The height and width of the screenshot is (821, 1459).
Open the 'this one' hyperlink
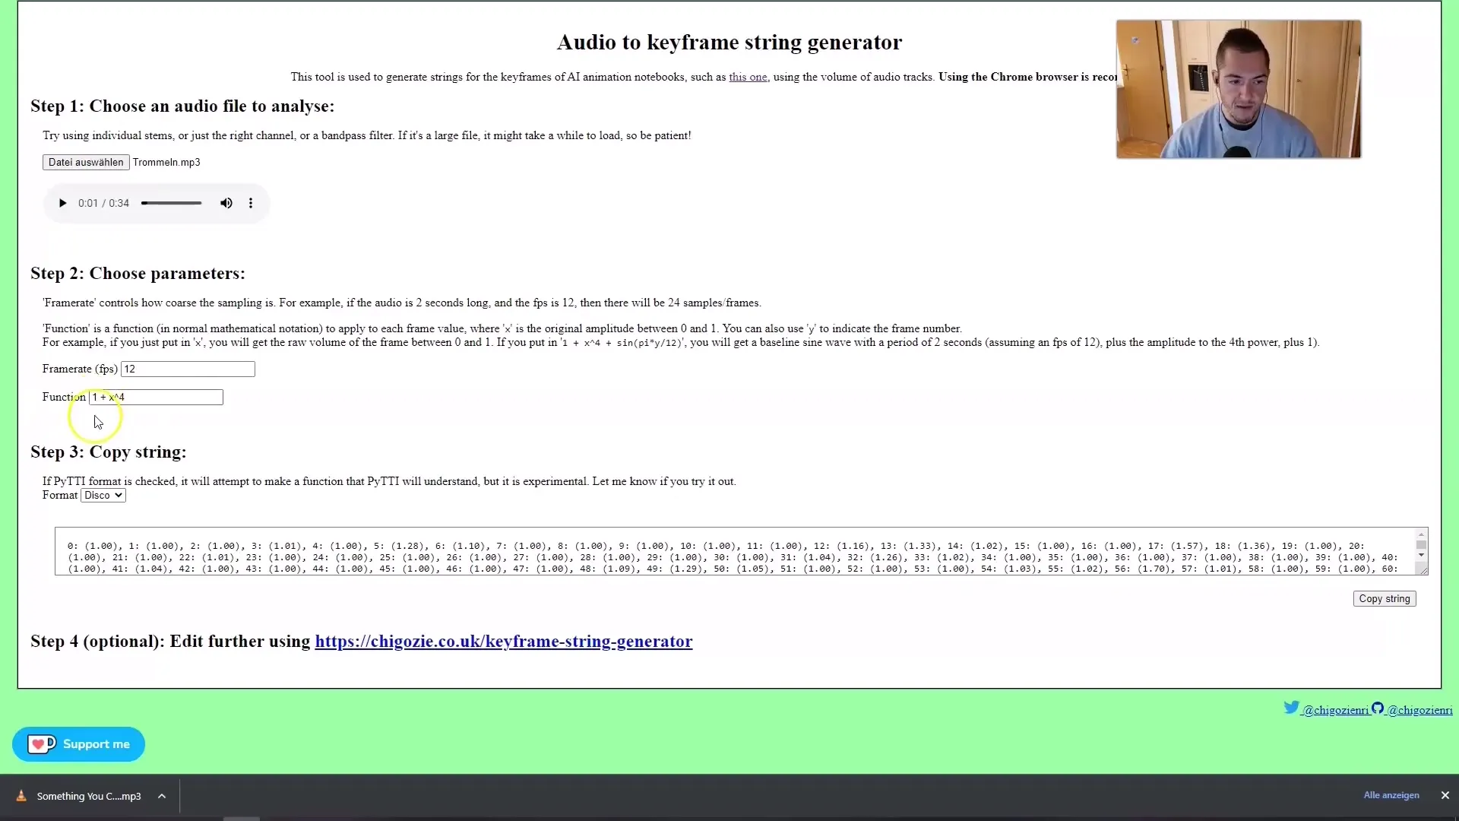click(x=748, y=76)
